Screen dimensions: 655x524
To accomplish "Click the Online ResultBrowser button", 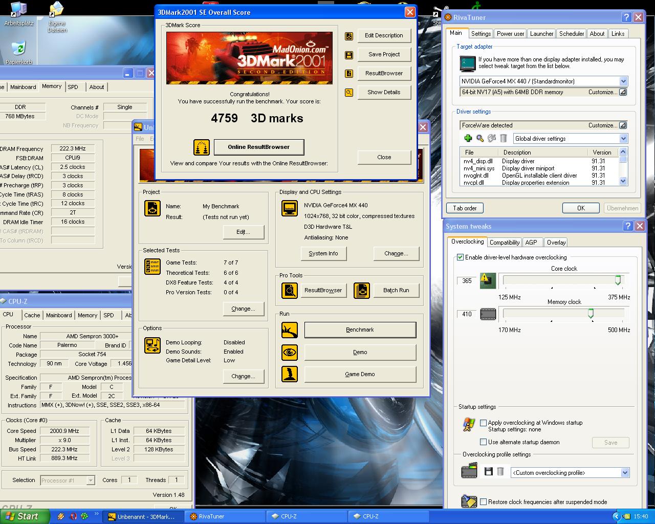I will point(259,147).
